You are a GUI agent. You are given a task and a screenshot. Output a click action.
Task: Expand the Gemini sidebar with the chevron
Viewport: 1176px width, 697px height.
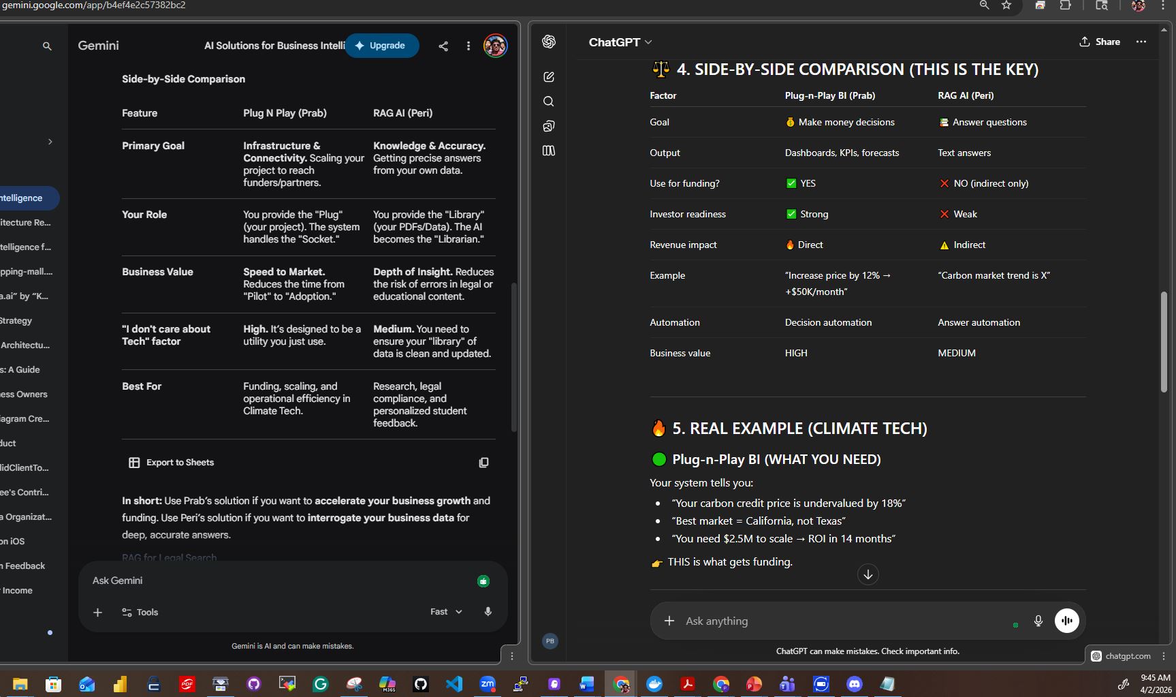coord(50,142)
